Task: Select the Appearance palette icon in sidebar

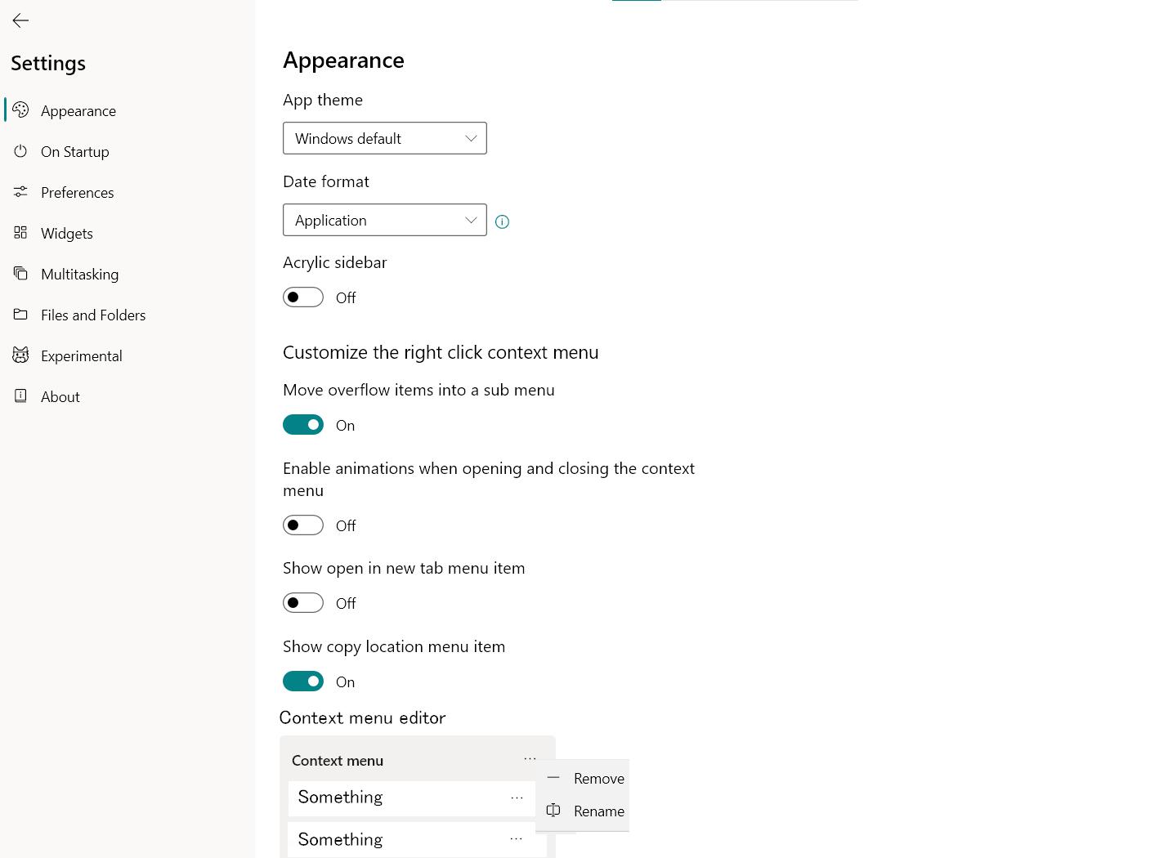Action: point(20,110)
